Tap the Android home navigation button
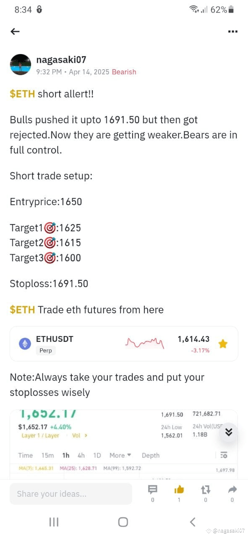248x537 pixels. click(x=123, y=522)
